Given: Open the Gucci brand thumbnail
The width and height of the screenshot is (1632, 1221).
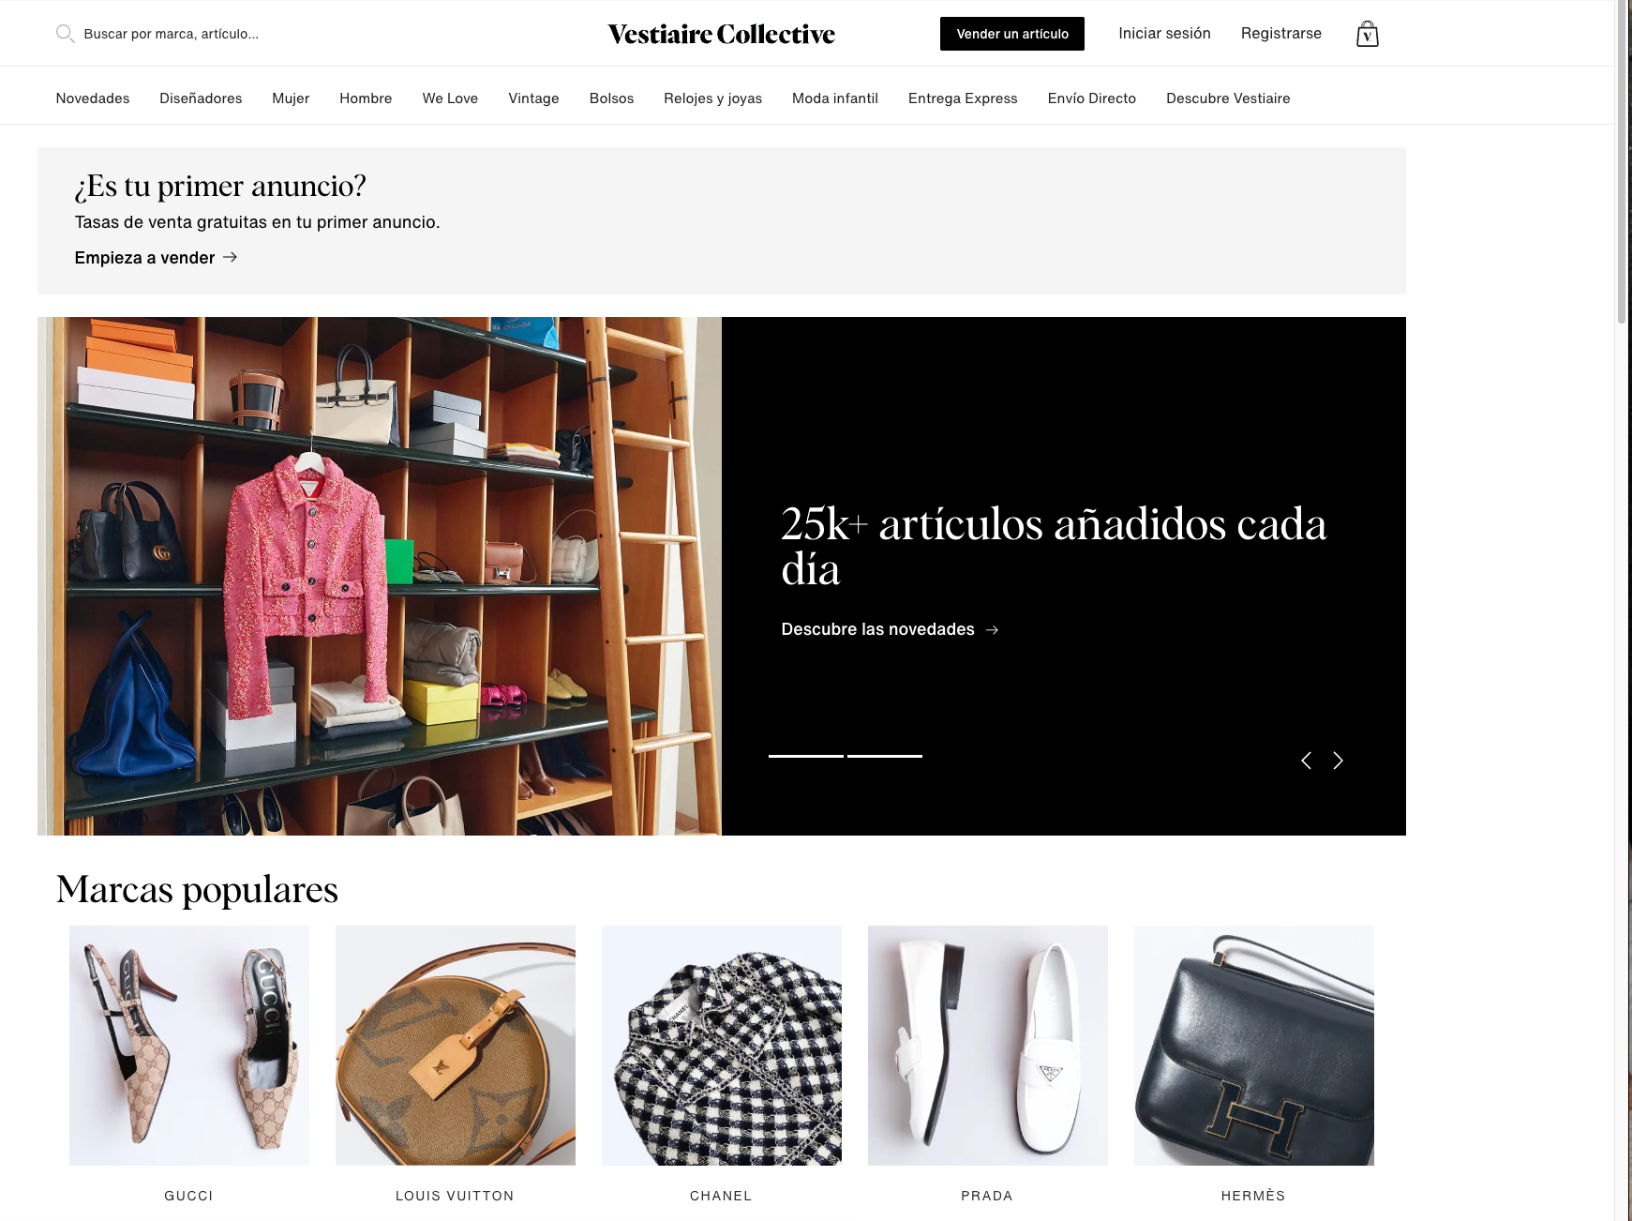Looking at the screenshot, I should pos(189,1046).
